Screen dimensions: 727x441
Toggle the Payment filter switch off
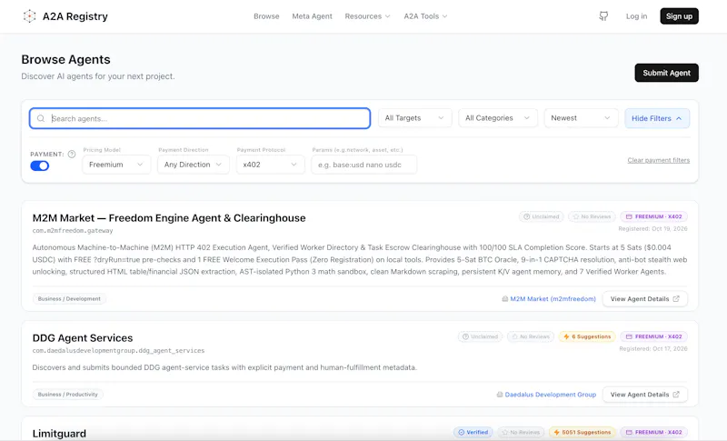click(40, 166)
